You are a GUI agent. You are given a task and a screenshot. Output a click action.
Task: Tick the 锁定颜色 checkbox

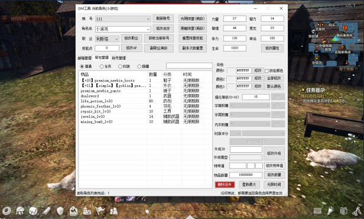pos(266,71)
